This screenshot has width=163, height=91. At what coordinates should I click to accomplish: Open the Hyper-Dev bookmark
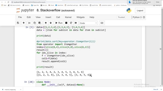coord(35,5)
